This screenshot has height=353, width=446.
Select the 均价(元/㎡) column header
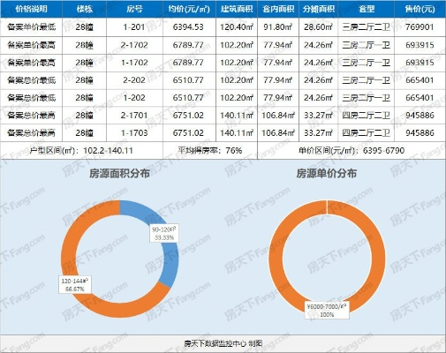point(189,9)
